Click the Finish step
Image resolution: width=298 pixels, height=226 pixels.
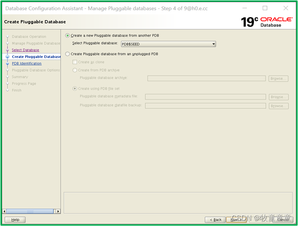tap(17, 90)
